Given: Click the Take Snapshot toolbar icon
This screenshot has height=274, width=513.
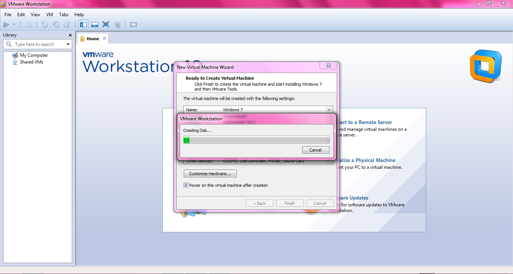Looking at the screenshot, I should click(45, 24).
